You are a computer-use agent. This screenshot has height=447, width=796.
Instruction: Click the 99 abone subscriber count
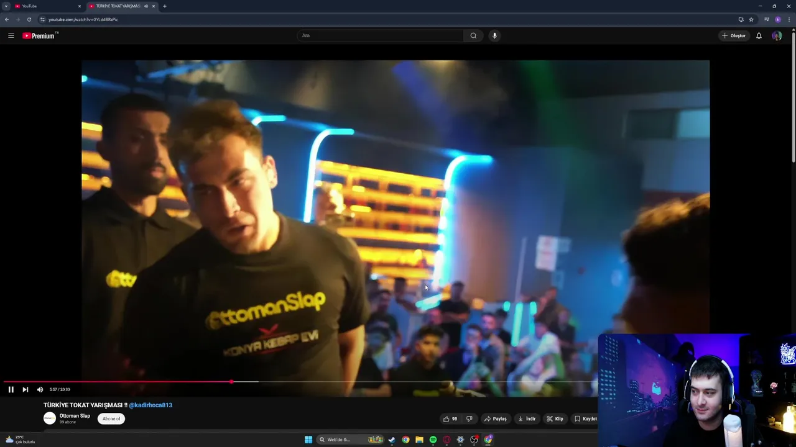pos(68,422)
